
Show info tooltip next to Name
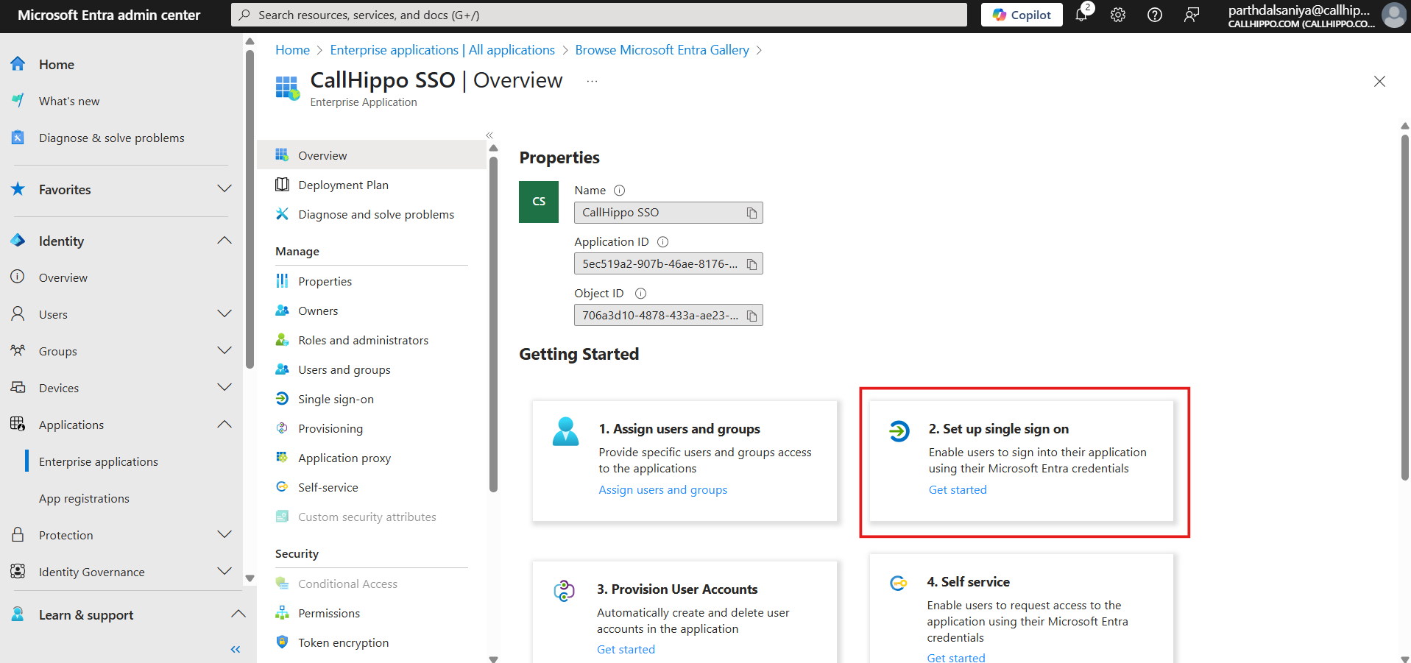pos(620,191)
